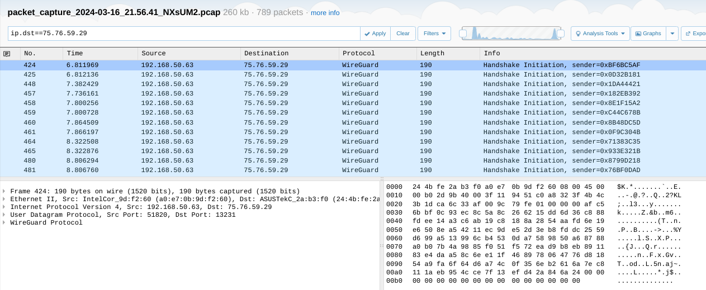This screenshot has height=290, width=706.
Task: Select packet number 425 row
Action: pyautogui.click(x=353, y=74)
